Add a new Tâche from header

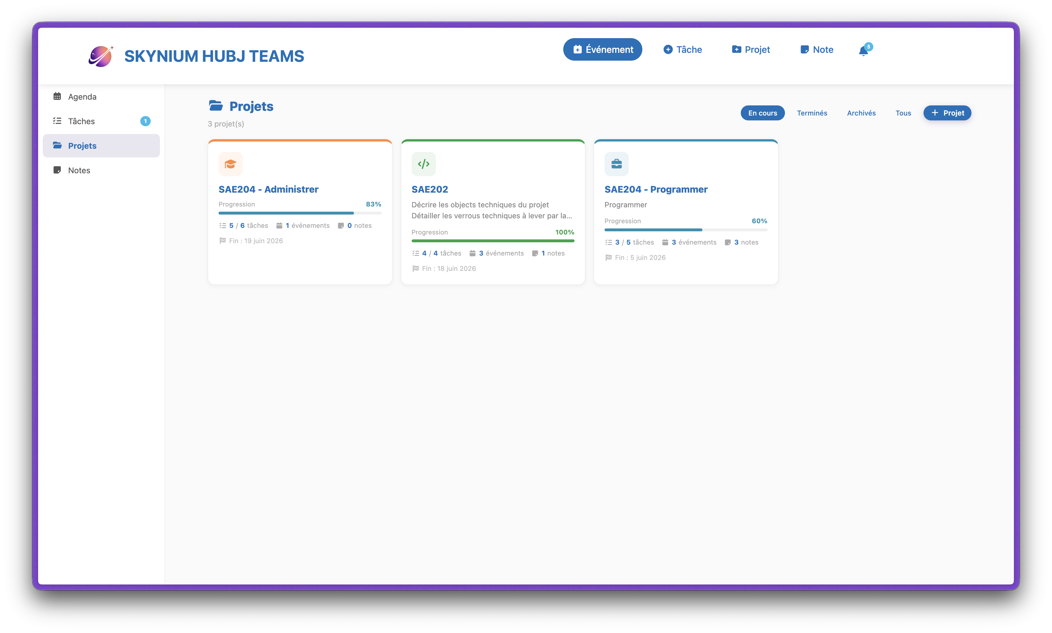click(x=682, y=49)
